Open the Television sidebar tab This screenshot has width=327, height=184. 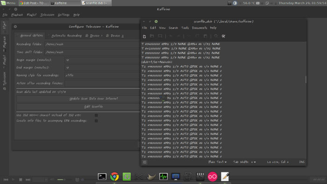(4, 81)
